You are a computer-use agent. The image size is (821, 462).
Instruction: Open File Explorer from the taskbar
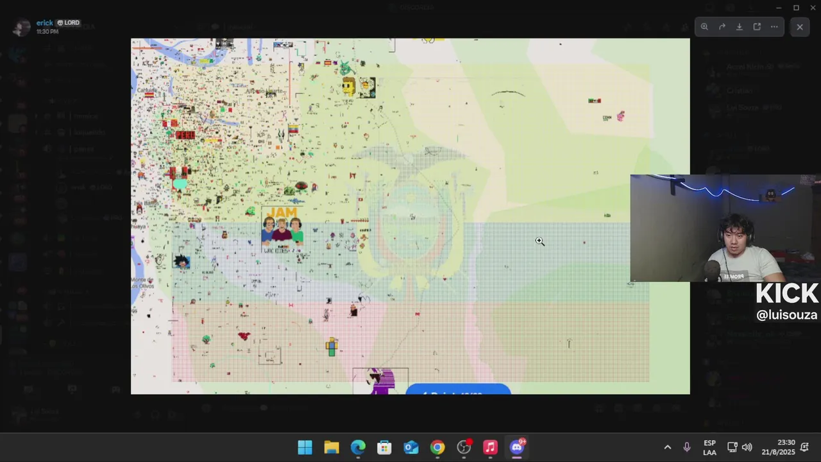tap(332, 447)
